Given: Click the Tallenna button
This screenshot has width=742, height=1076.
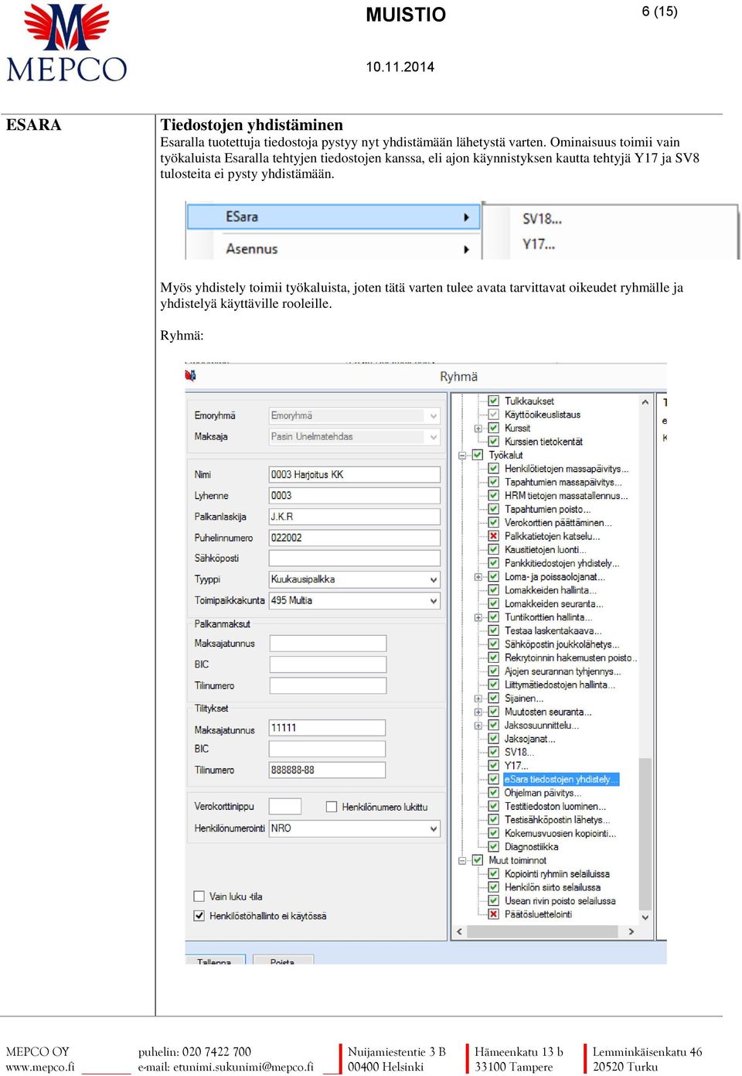Looking at the screenshot, I should pyautogui.click(x=215, y=960).
